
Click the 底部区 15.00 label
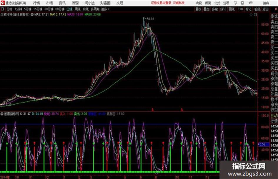click(115, 114)
